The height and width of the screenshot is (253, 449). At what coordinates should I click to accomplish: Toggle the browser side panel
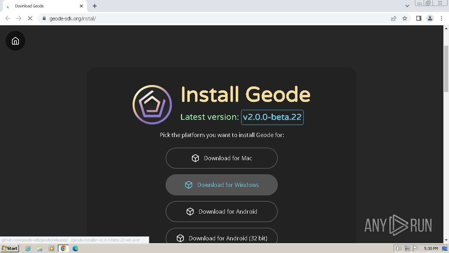pos(418,18)
